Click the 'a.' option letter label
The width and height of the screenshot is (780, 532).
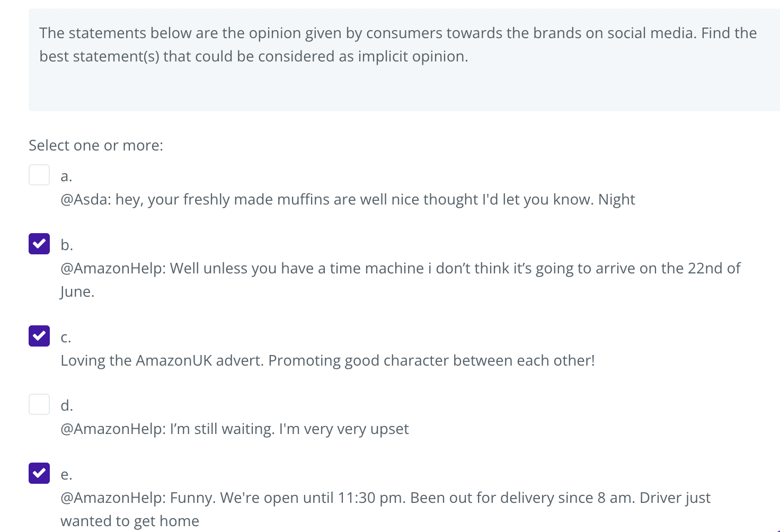click(66, 176)
